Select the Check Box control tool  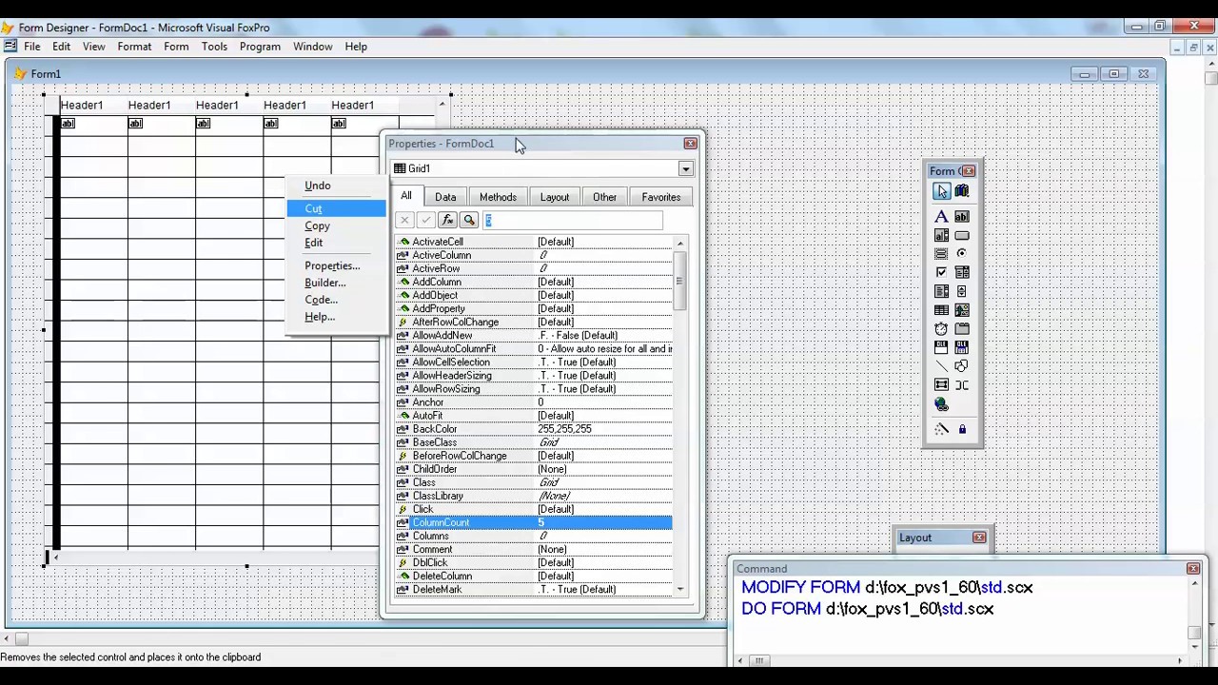click(941, 272)
